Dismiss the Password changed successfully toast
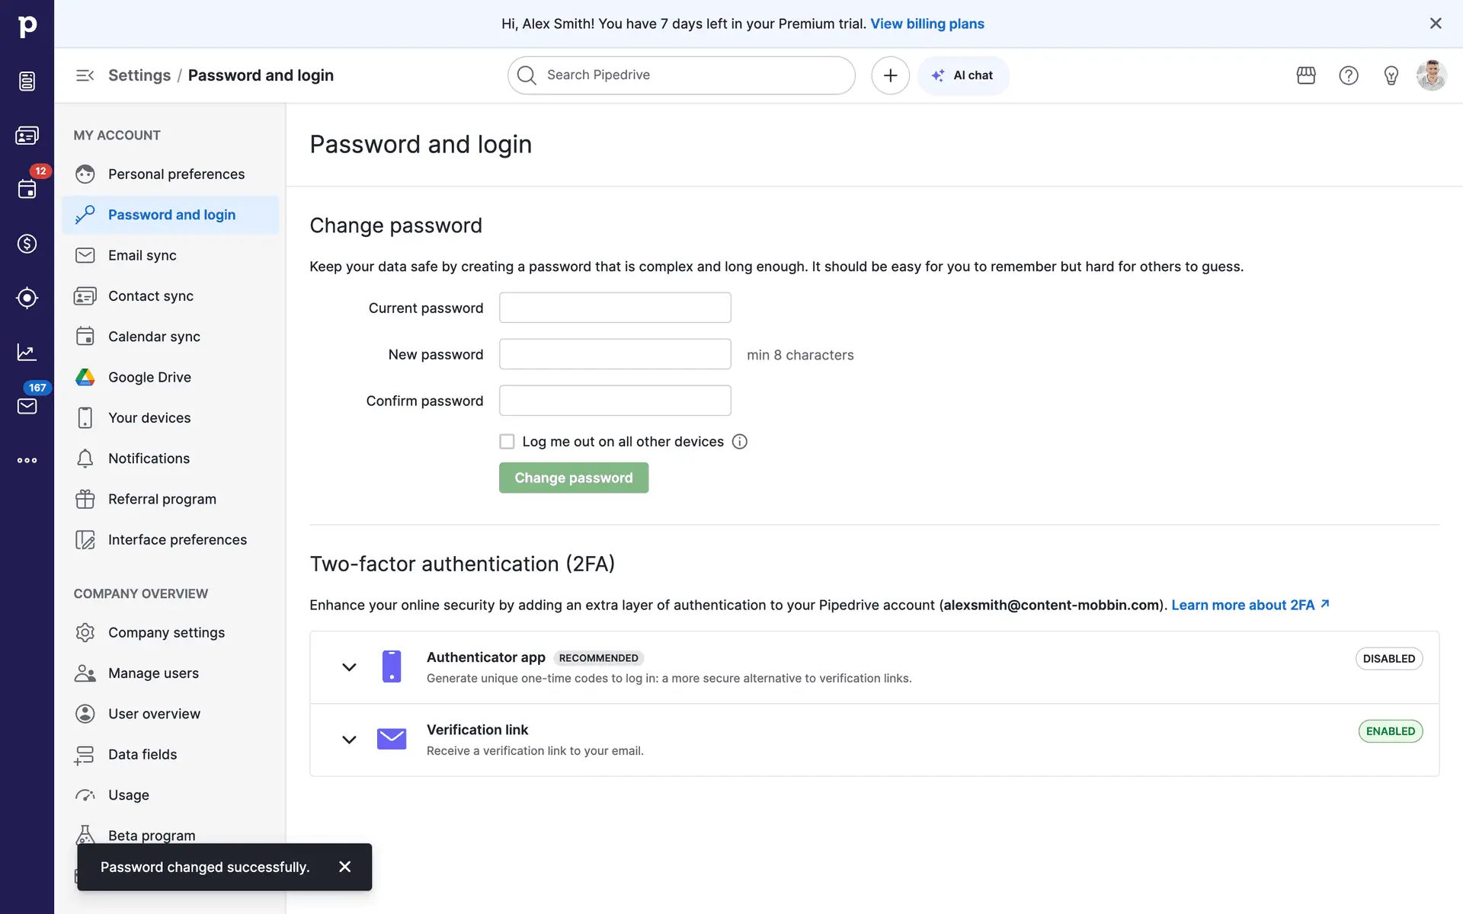Viewport: 1463px width, 914px height. (x=345, y=867)
